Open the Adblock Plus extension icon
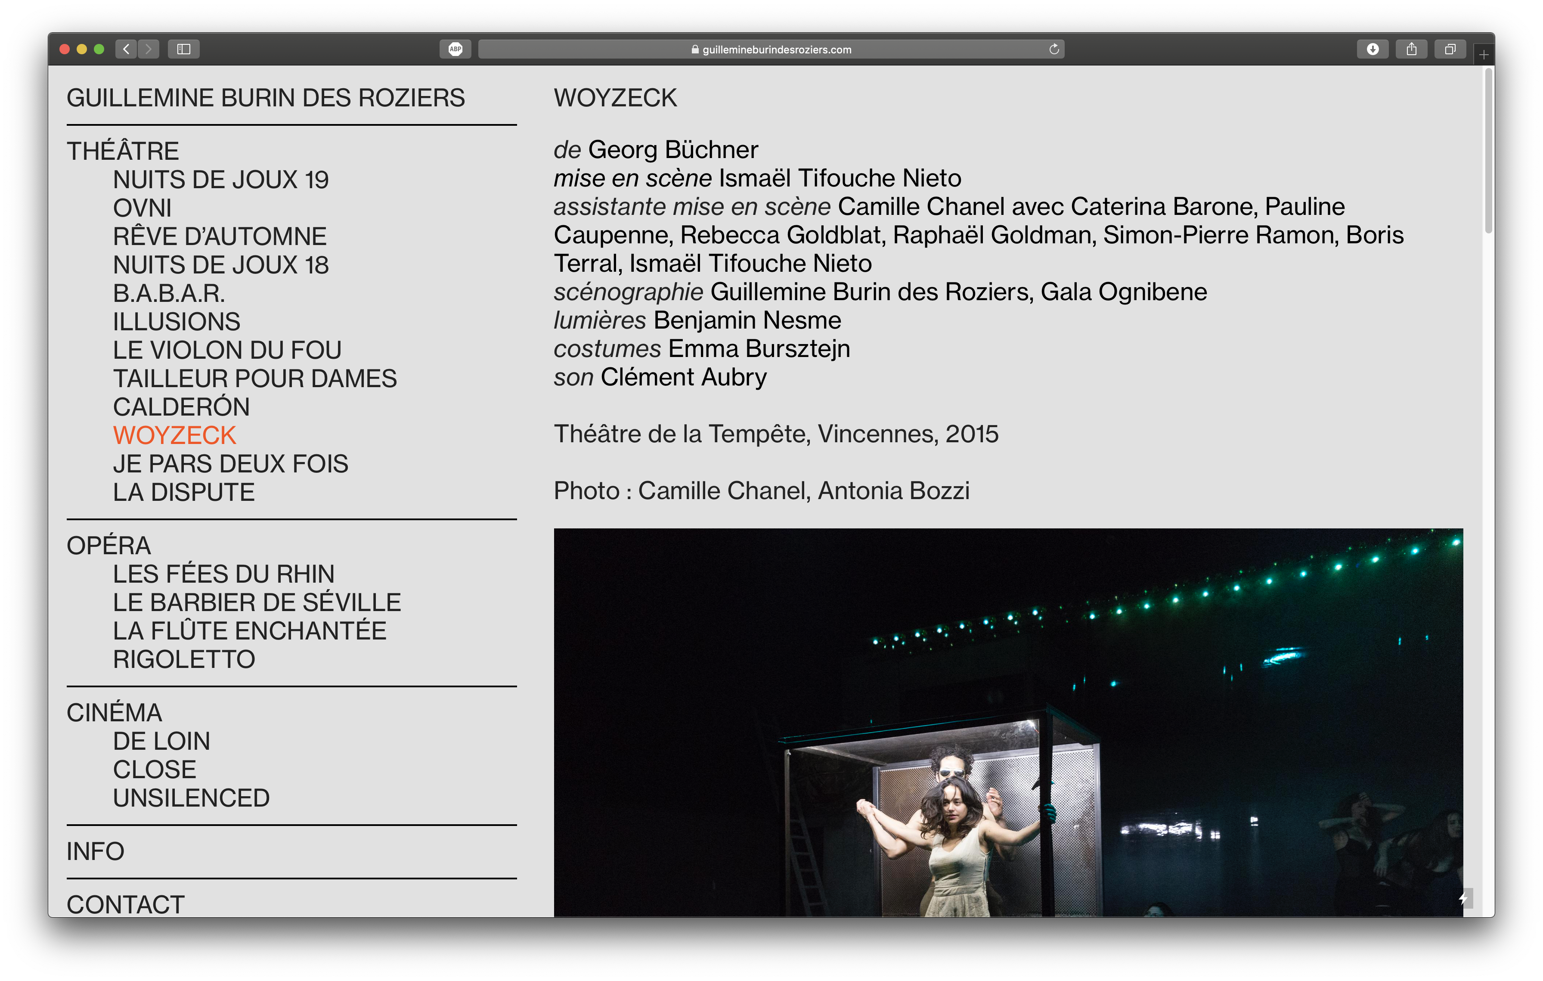Viewport: 1543px width, 981px height. [x=455, y=50]
